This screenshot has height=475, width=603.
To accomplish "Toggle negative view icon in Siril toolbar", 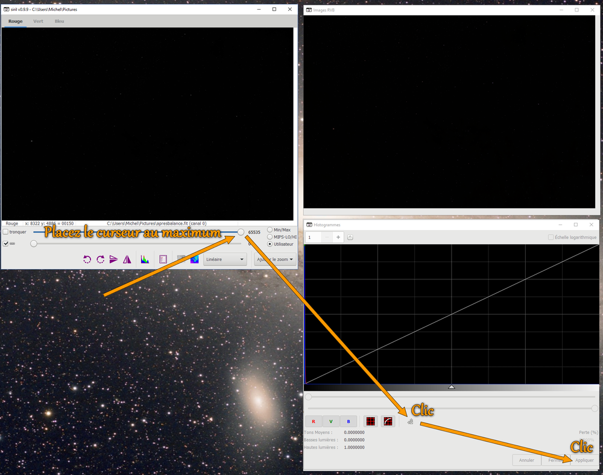I will coord(181,259).
